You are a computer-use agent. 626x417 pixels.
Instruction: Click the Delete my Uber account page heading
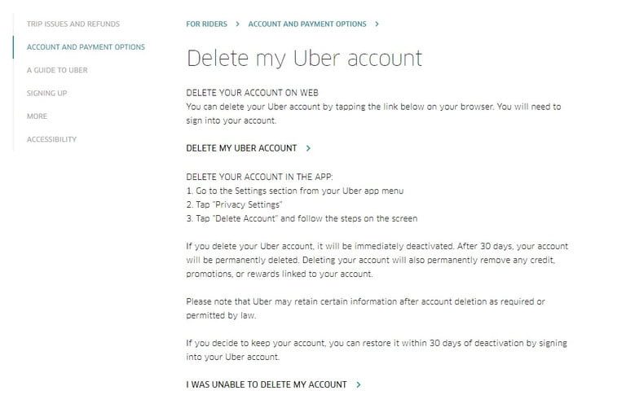[304, 59]
